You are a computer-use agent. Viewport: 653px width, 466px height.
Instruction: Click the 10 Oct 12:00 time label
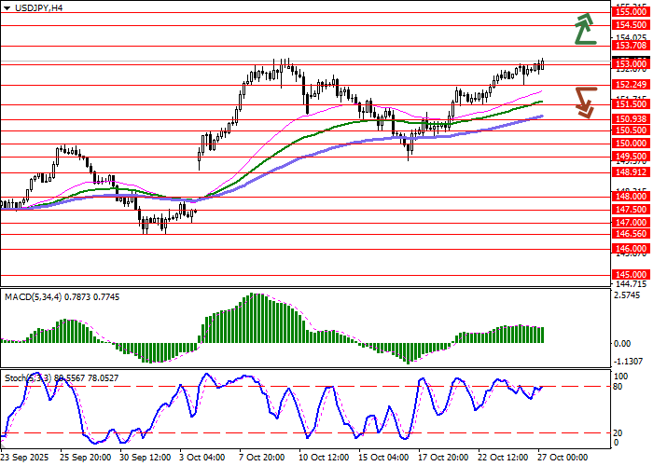coord(323,458)
